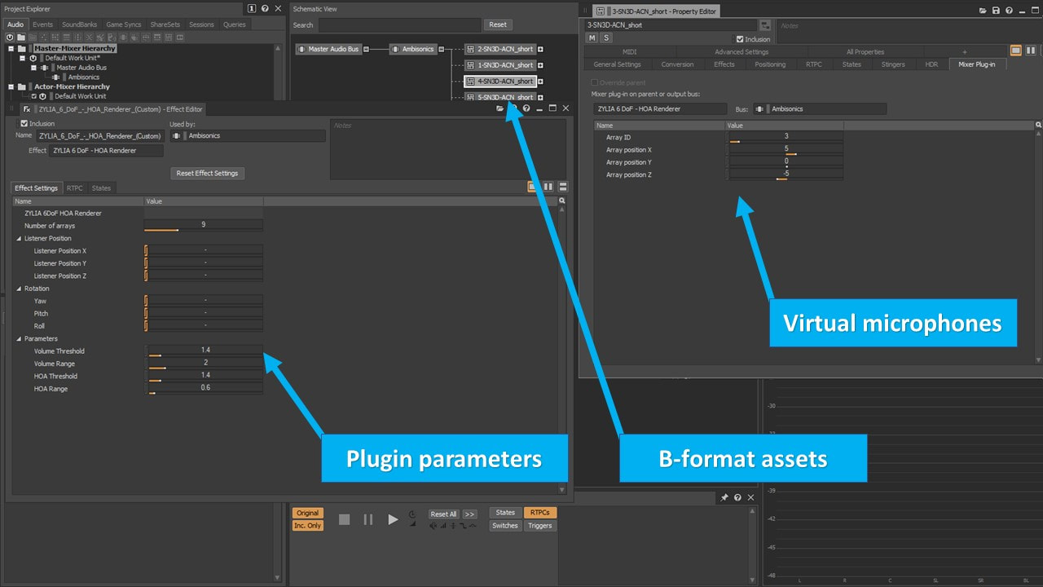The image size is (1043, 587).
Task: Collapse the Master-Mixer Hierarchy tree node
Action: pyautogui.click(x=11, y=48)
